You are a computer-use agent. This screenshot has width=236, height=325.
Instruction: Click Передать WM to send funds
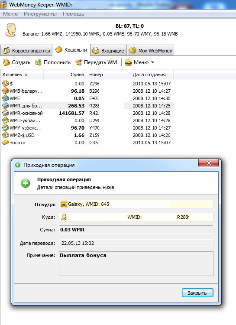tap(96, 62)
